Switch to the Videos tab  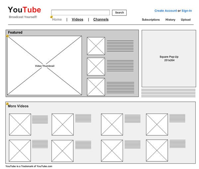pos(77,20)
